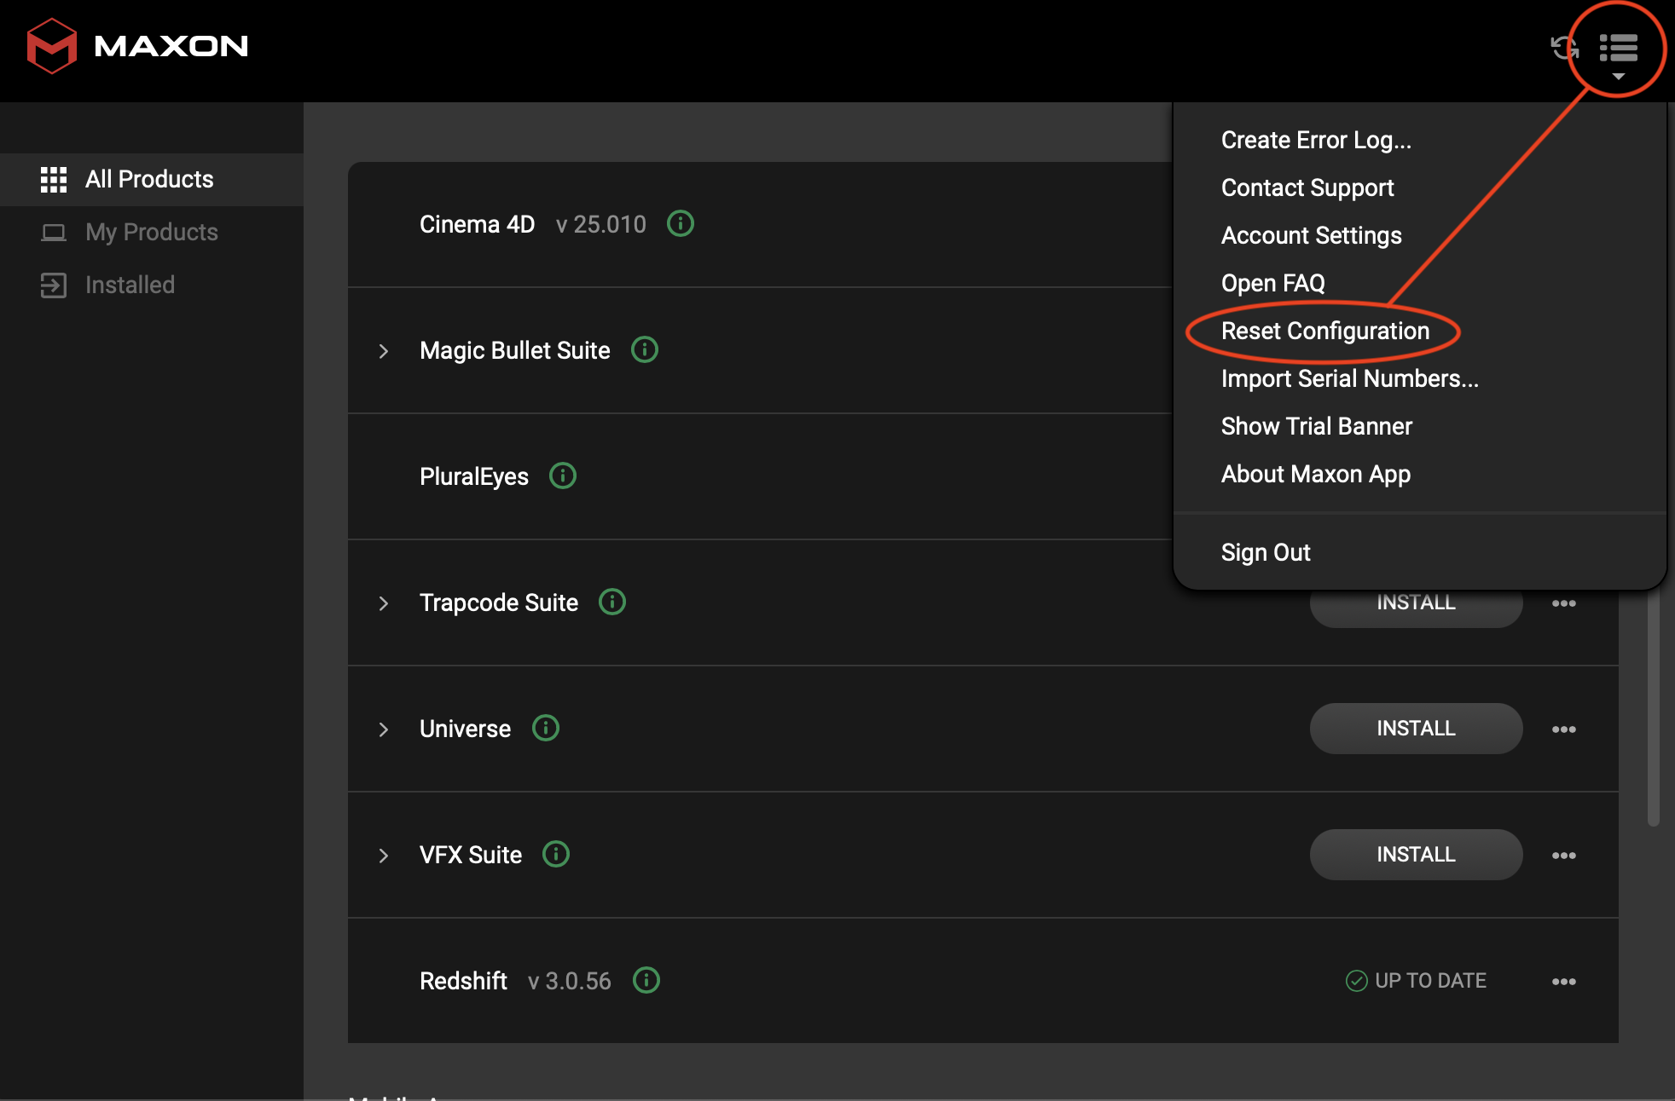The width and height of the screenshot is (1675, 1101).
Task: Select Create Error Log menu item
Action: (x=1316, y=140)
